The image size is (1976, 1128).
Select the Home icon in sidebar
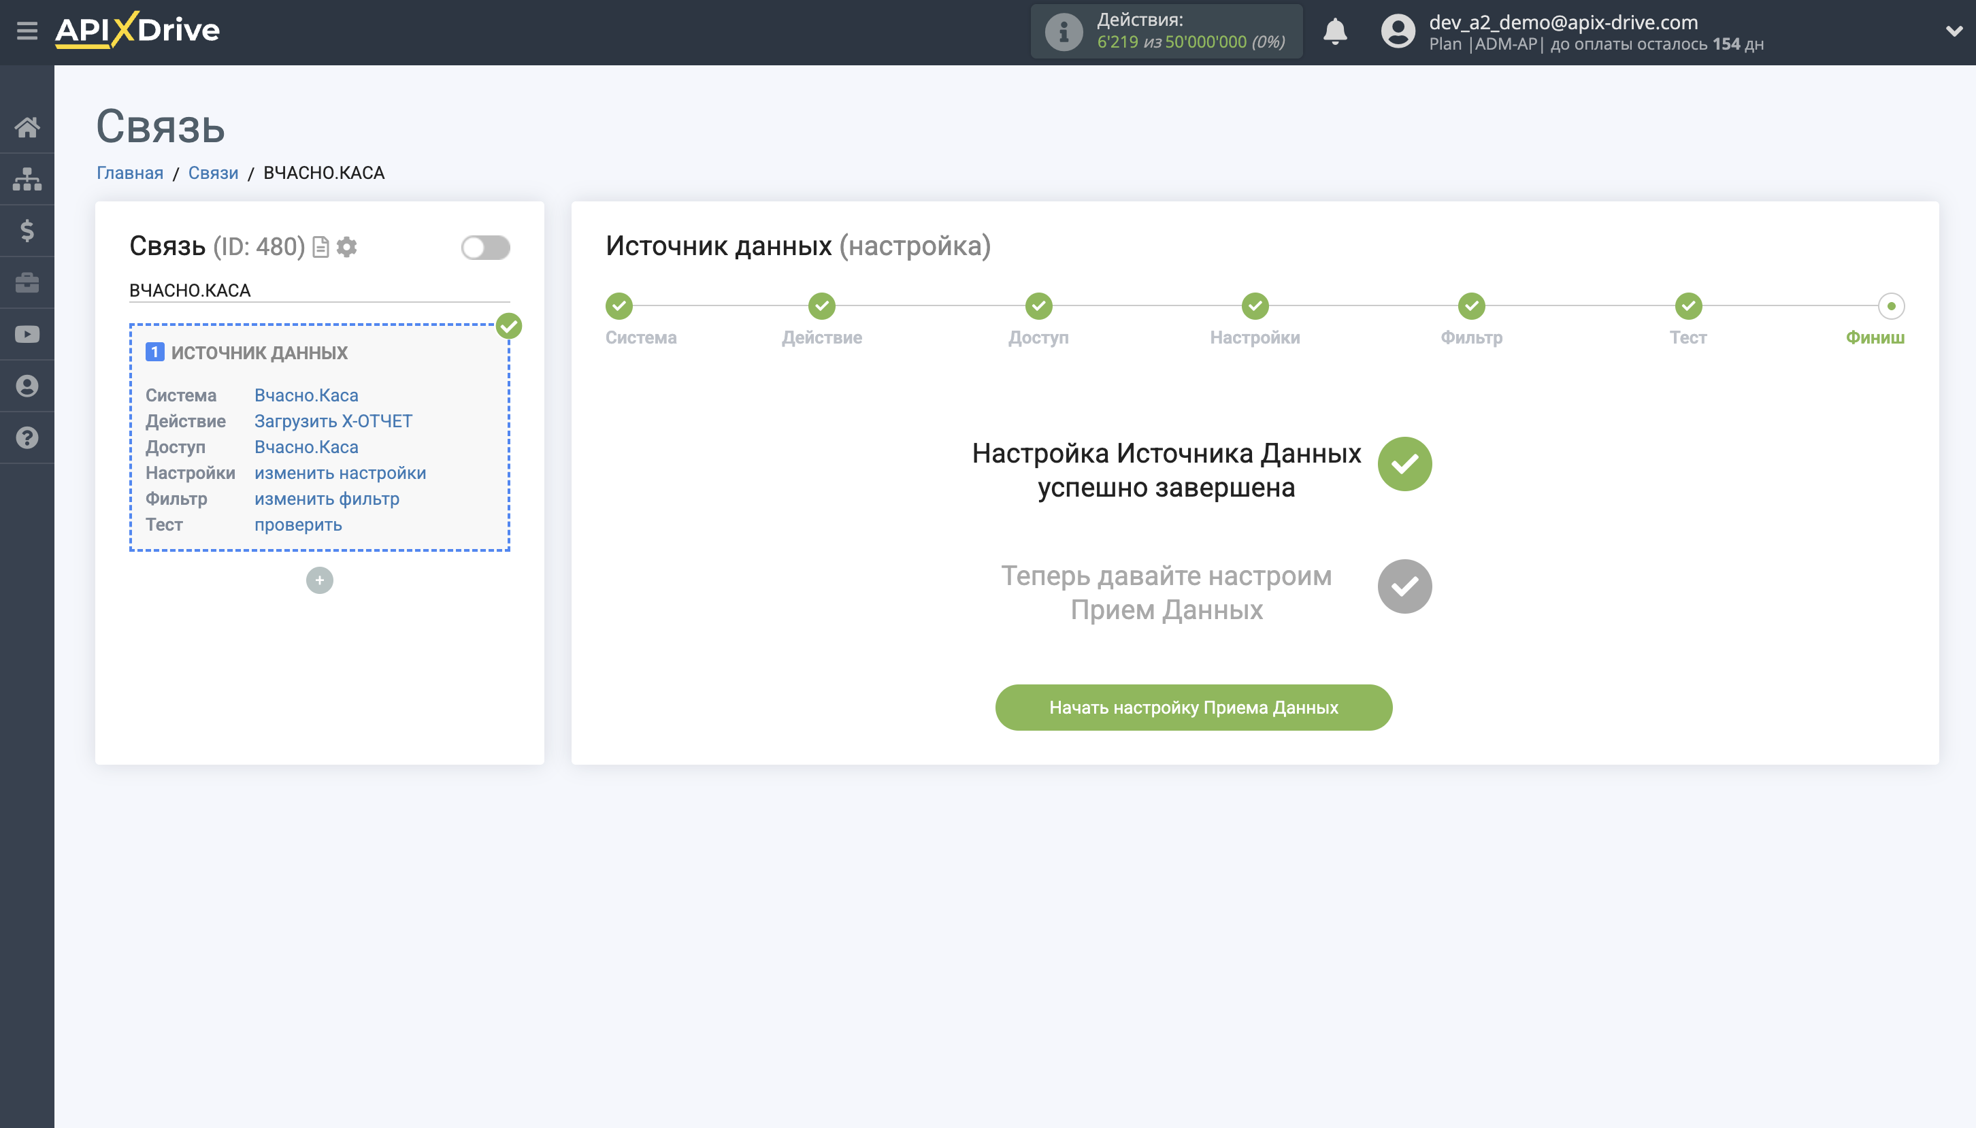pos(28,127)
